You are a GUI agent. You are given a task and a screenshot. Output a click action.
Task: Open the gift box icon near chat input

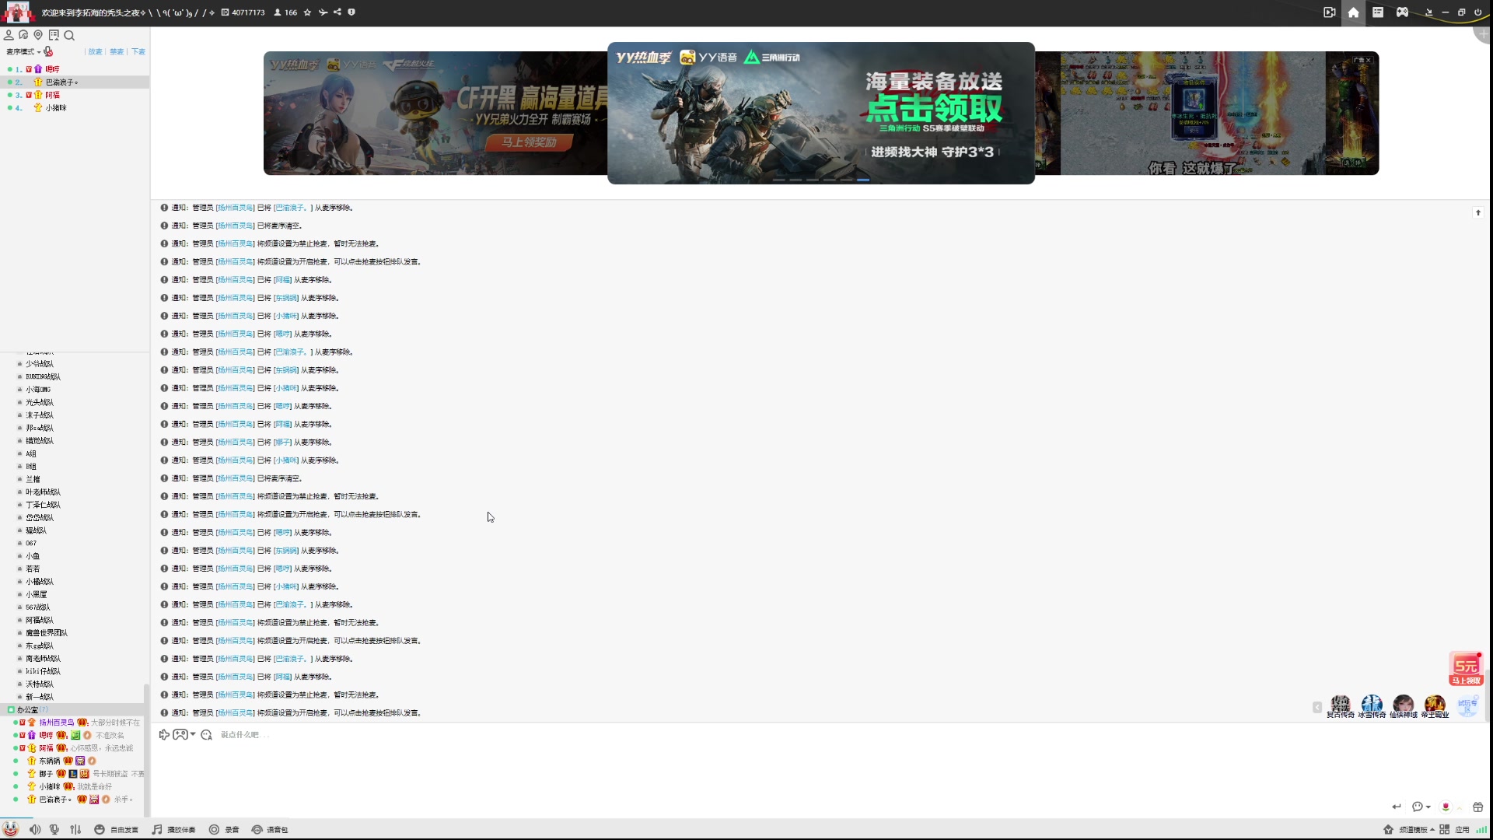1477,807
